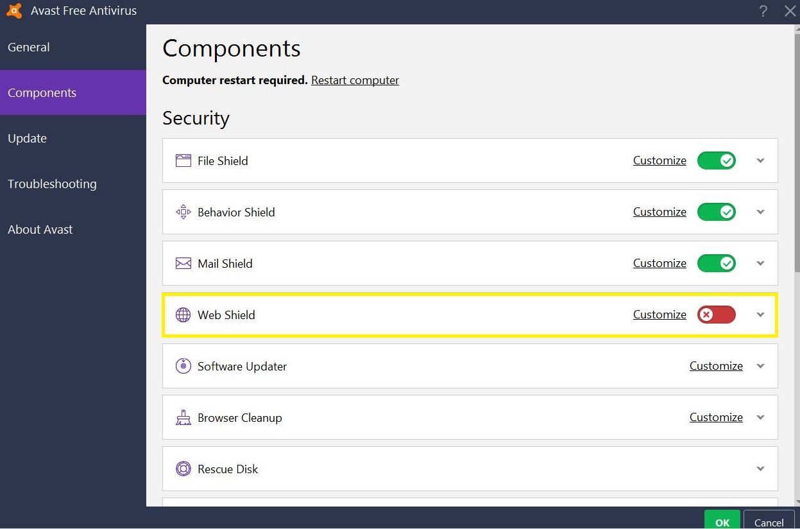Screen dimensions: 800x529
Task: Open the General settings tab
Action: [29, 48]
